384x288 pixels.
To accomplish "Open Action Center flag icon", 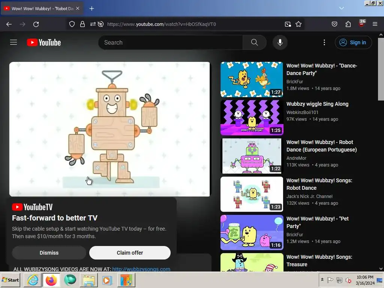I will coord(330,280).
